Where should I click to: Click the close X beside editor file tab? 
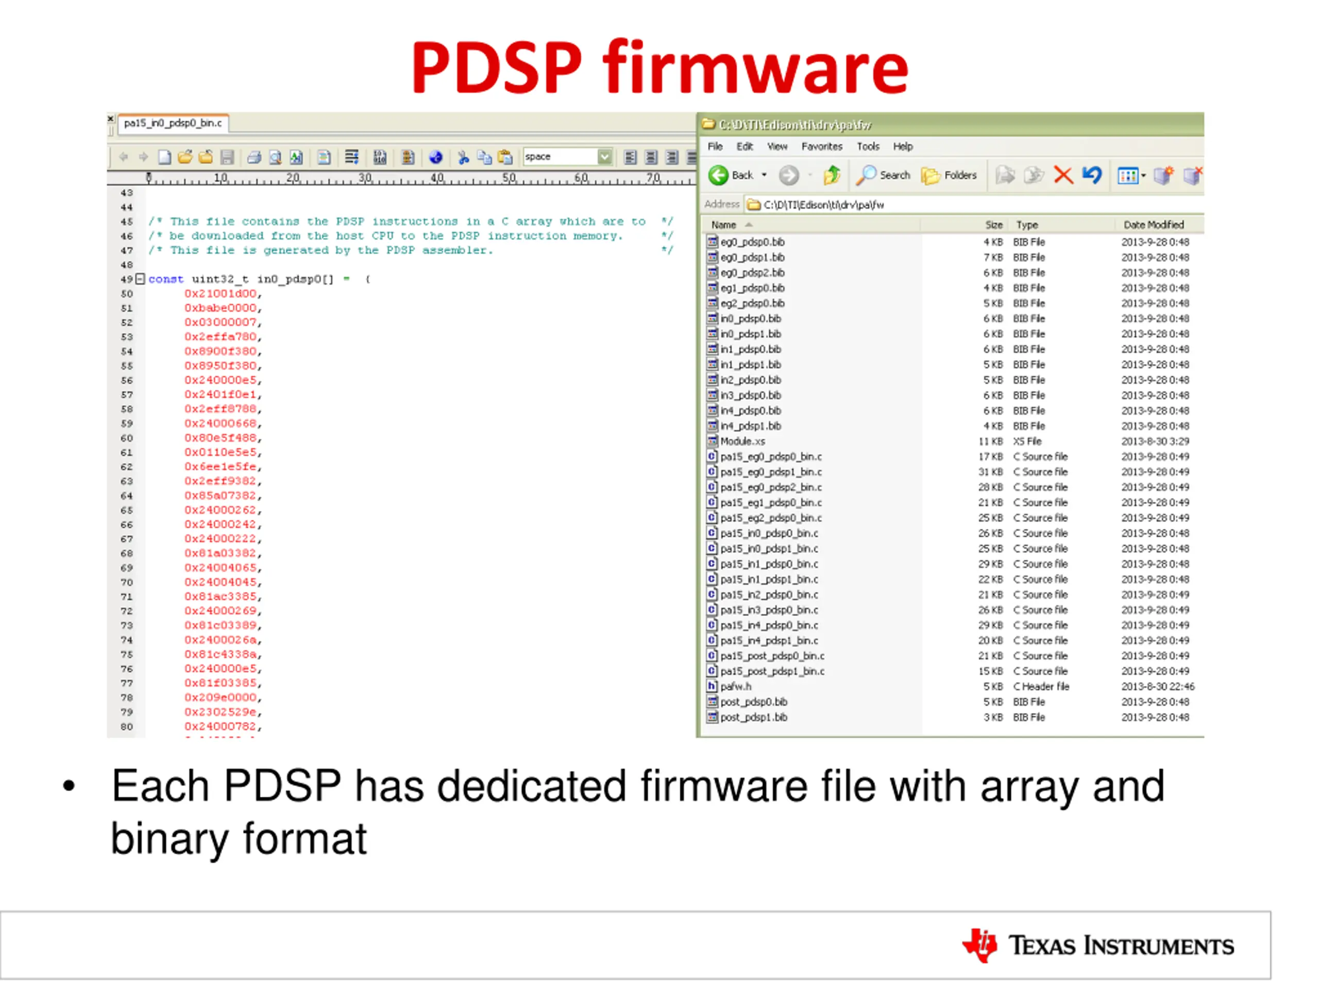pyautogui.click(x=110, y=119)
